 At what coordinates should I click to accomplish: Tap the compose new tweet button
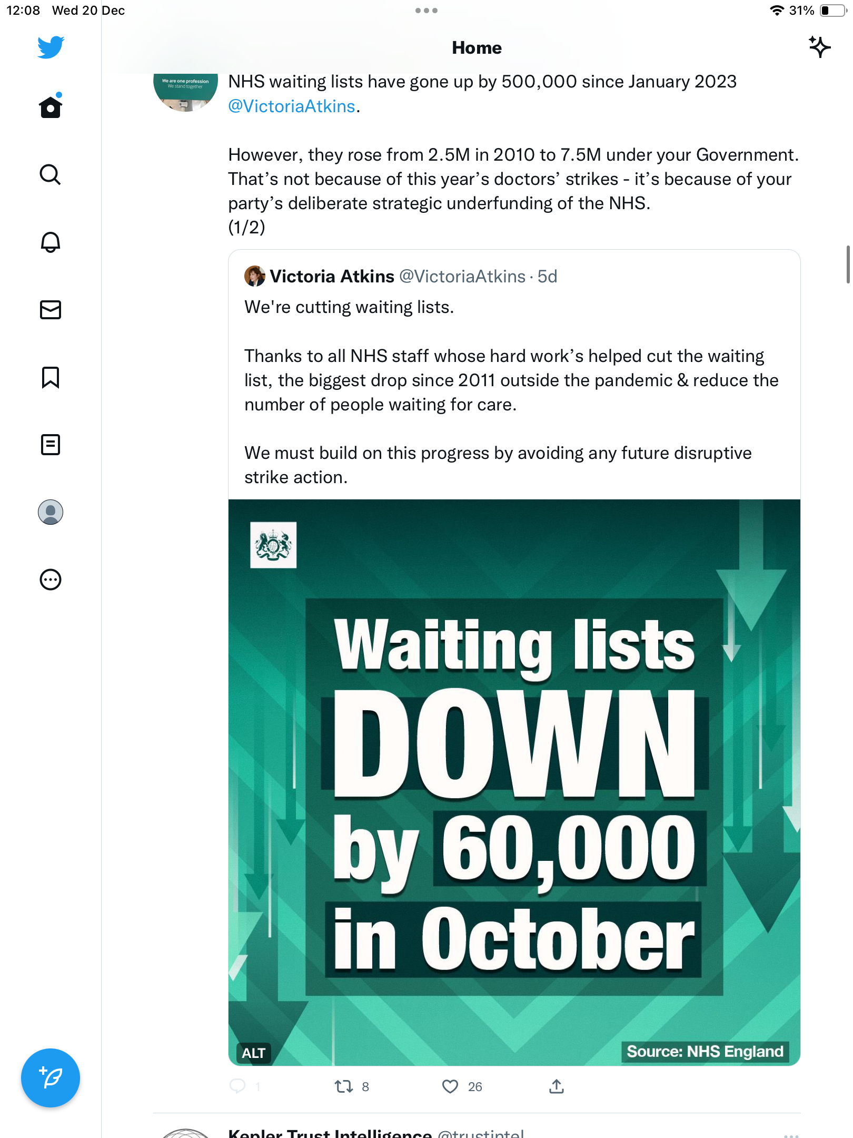click(x=51, y=1078)
